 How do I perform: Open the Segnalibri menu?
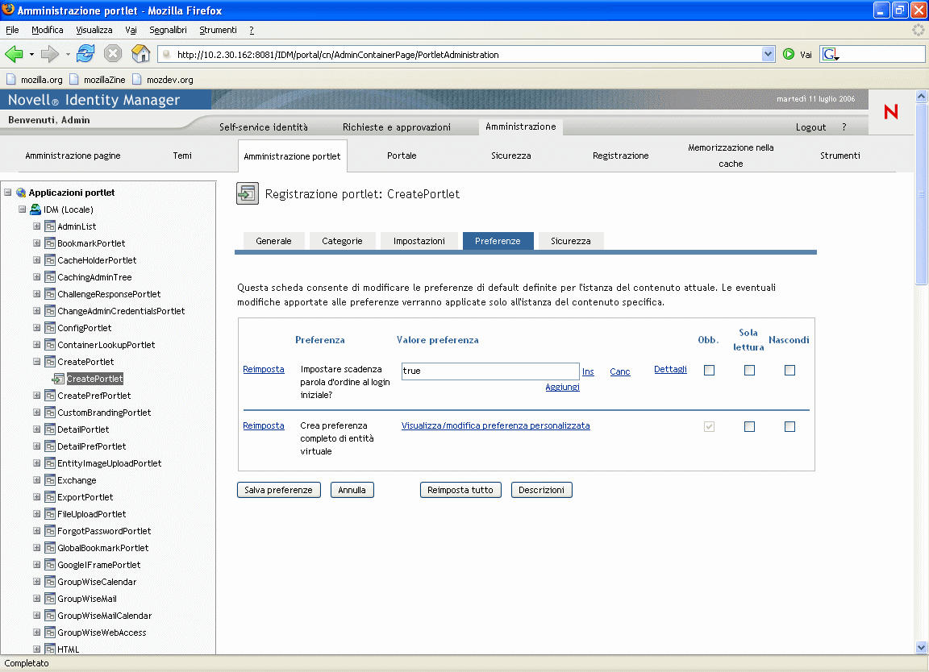click(x=168, y=30)
